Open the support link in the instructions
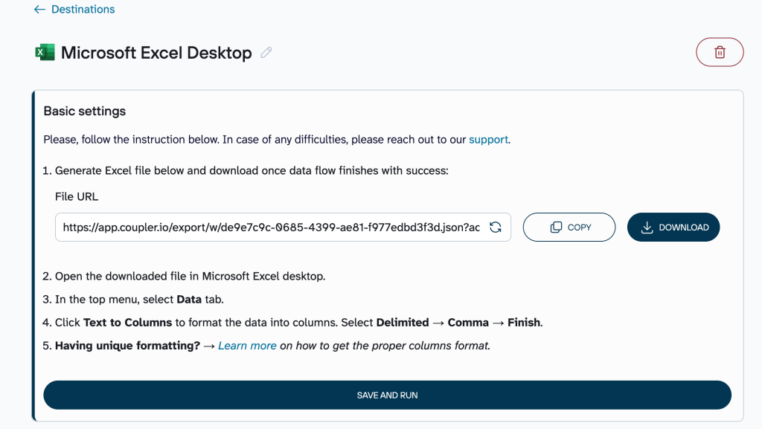Viewport: 762px width, 429px height. 487,139
